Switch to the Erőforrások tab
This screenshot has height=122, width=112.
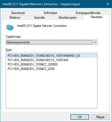[x=50, y=13]
